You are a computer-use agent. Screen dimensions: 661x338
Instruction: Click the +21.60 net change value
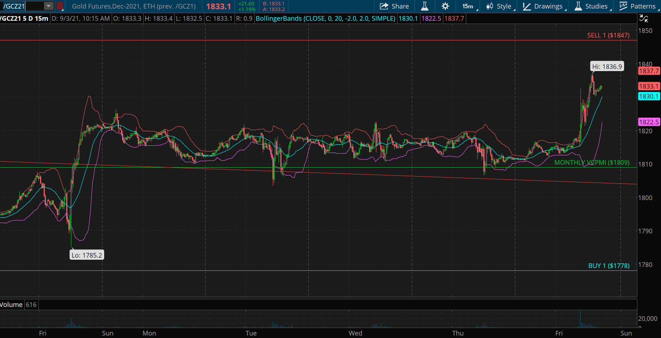tap(246, 4)
